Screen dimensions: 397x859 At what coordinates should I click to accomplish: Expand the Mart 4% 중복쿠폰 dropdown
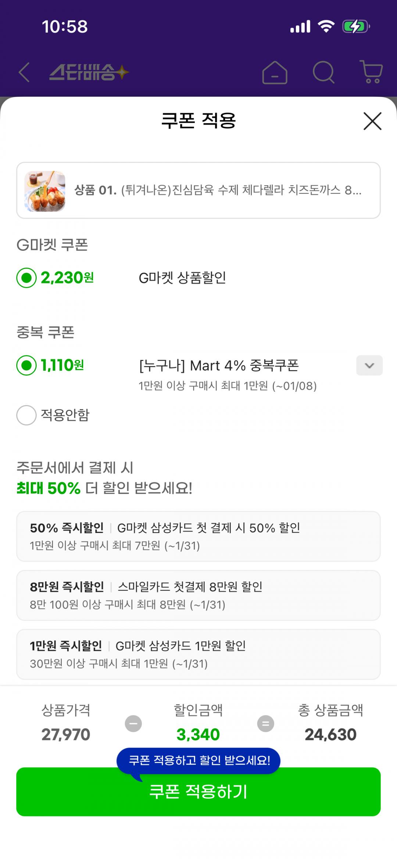pyautogui.click(x=369, y=365)
